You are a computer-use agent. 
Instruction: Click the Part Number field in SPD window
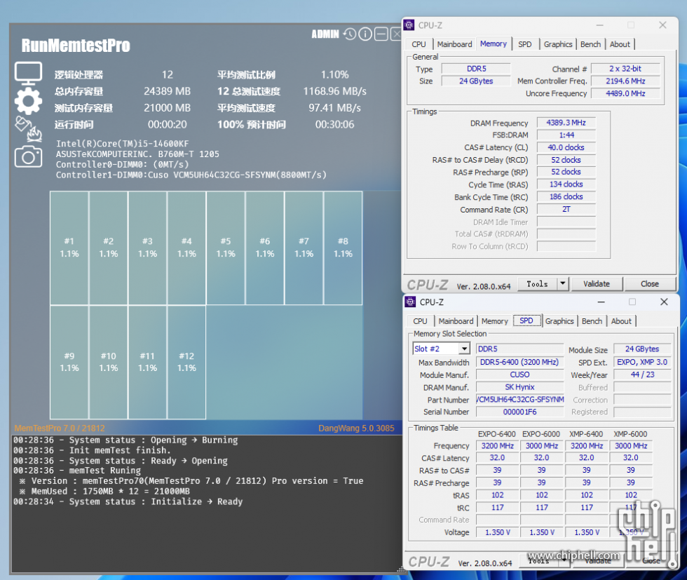(519, 400)
